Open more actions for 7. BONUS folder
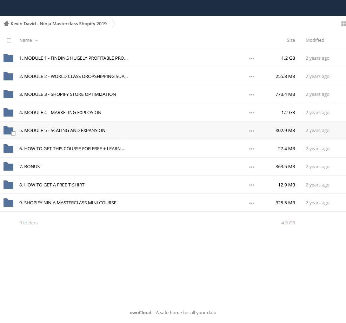 pos(252,167)
